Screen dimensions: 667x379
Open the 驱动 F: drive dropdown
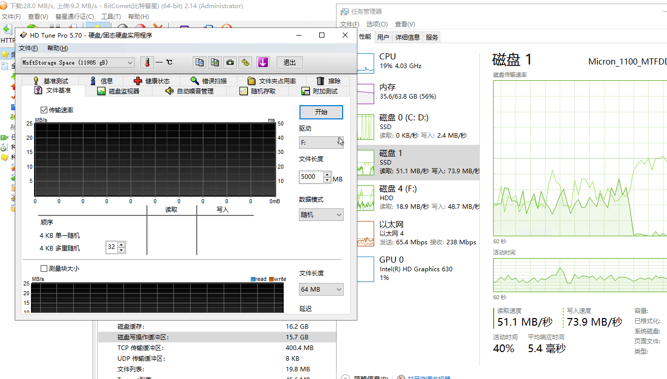[321, 143]
